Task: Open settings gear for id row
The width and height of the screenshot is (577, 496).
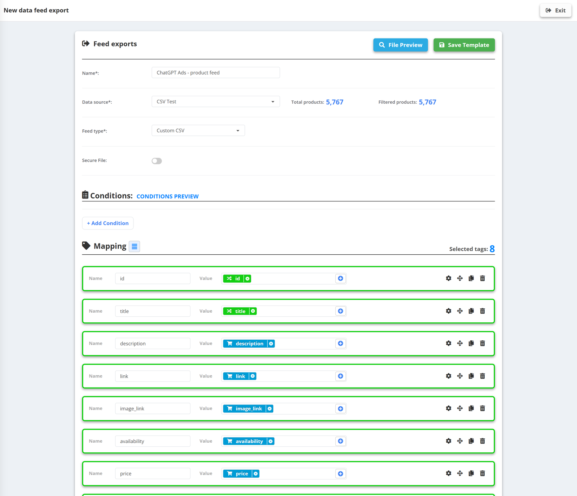Action: (449, 278)
